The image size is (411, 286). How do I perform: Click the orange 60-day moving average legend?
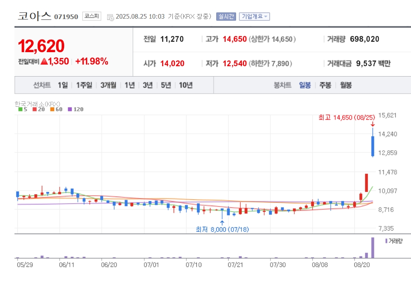pos(56,109)
